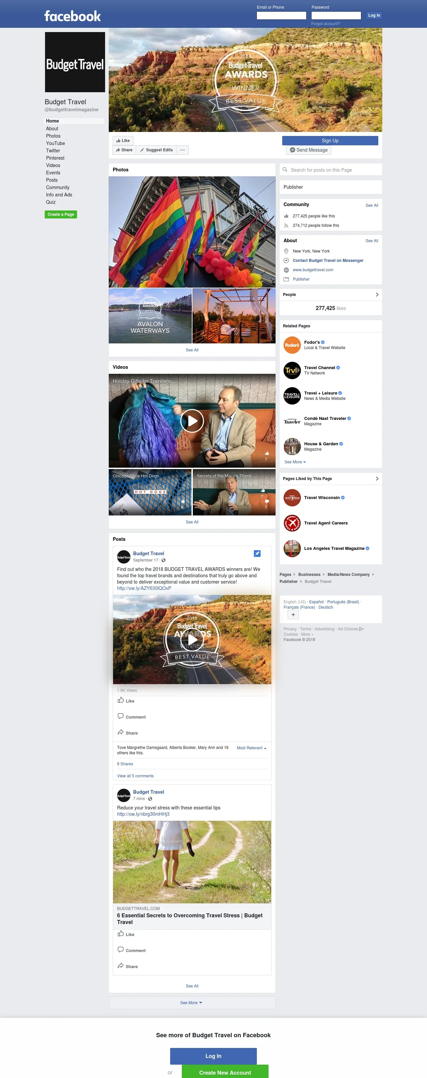Screen dimensions: 427x1078
Task: Play the Budget Travel Awards post video
Action: 192,639
